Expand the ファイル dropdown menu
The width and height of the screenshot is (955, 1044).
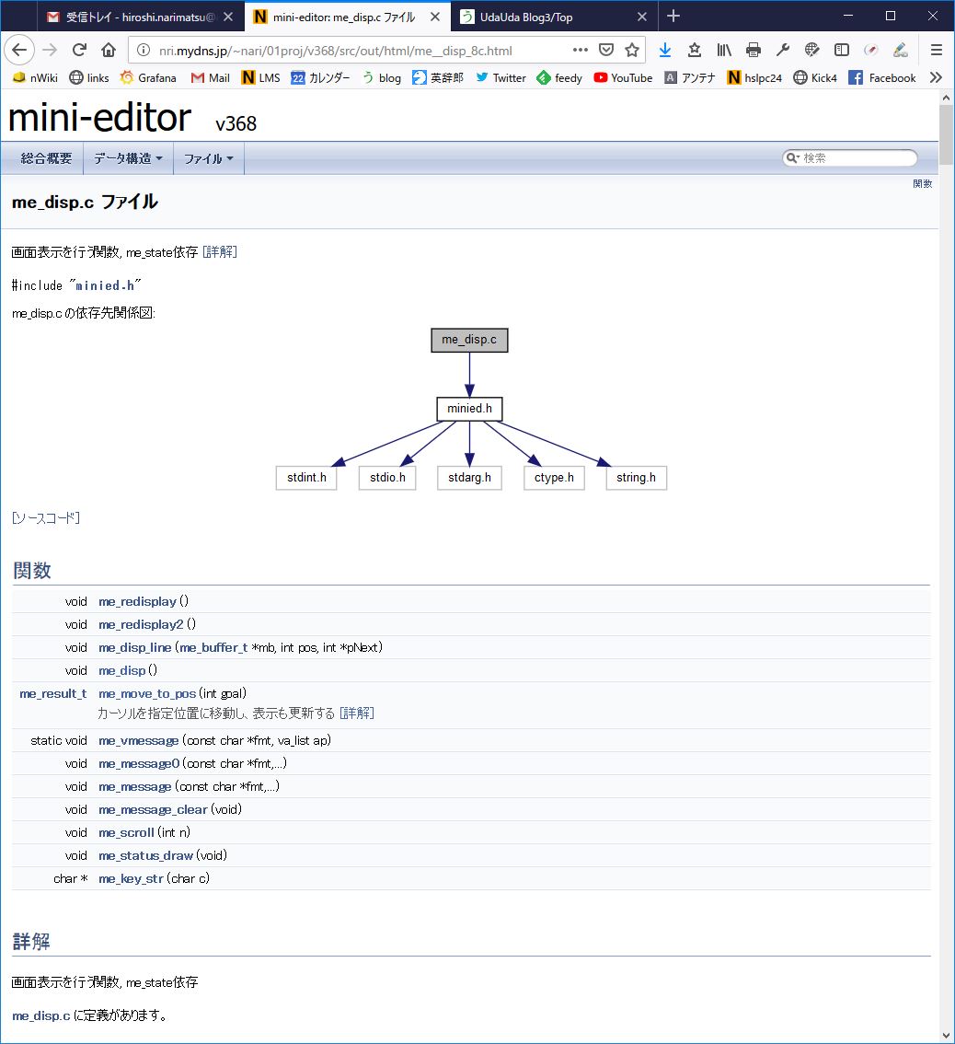[x=208, y=158]
